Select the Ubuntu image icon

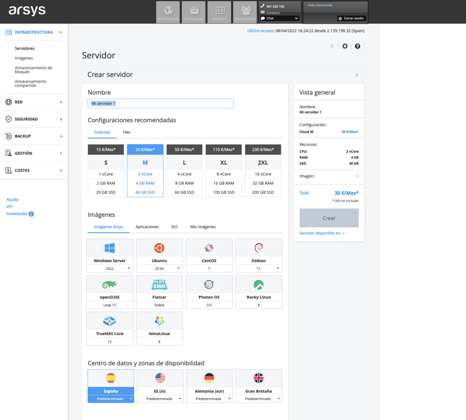click(x=159, y=248)
